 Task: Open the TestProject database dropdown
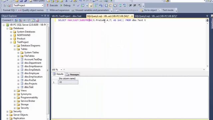(42, 5)
